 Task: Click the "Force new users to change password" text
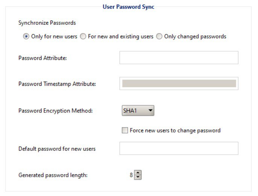[x=175, y=131]
